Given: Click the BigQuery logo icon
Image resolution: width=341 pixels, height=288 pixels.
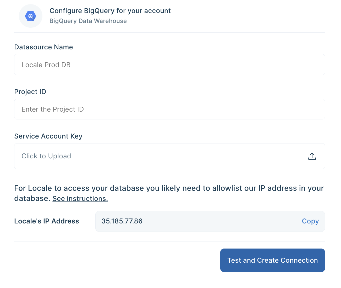Looking at the screenshot, I should click(x=31, y=16).
